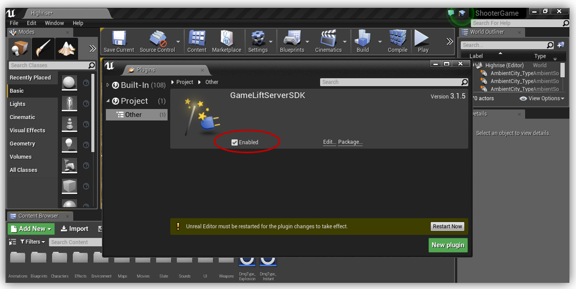Click the Restart Now button

pos(447,227)
